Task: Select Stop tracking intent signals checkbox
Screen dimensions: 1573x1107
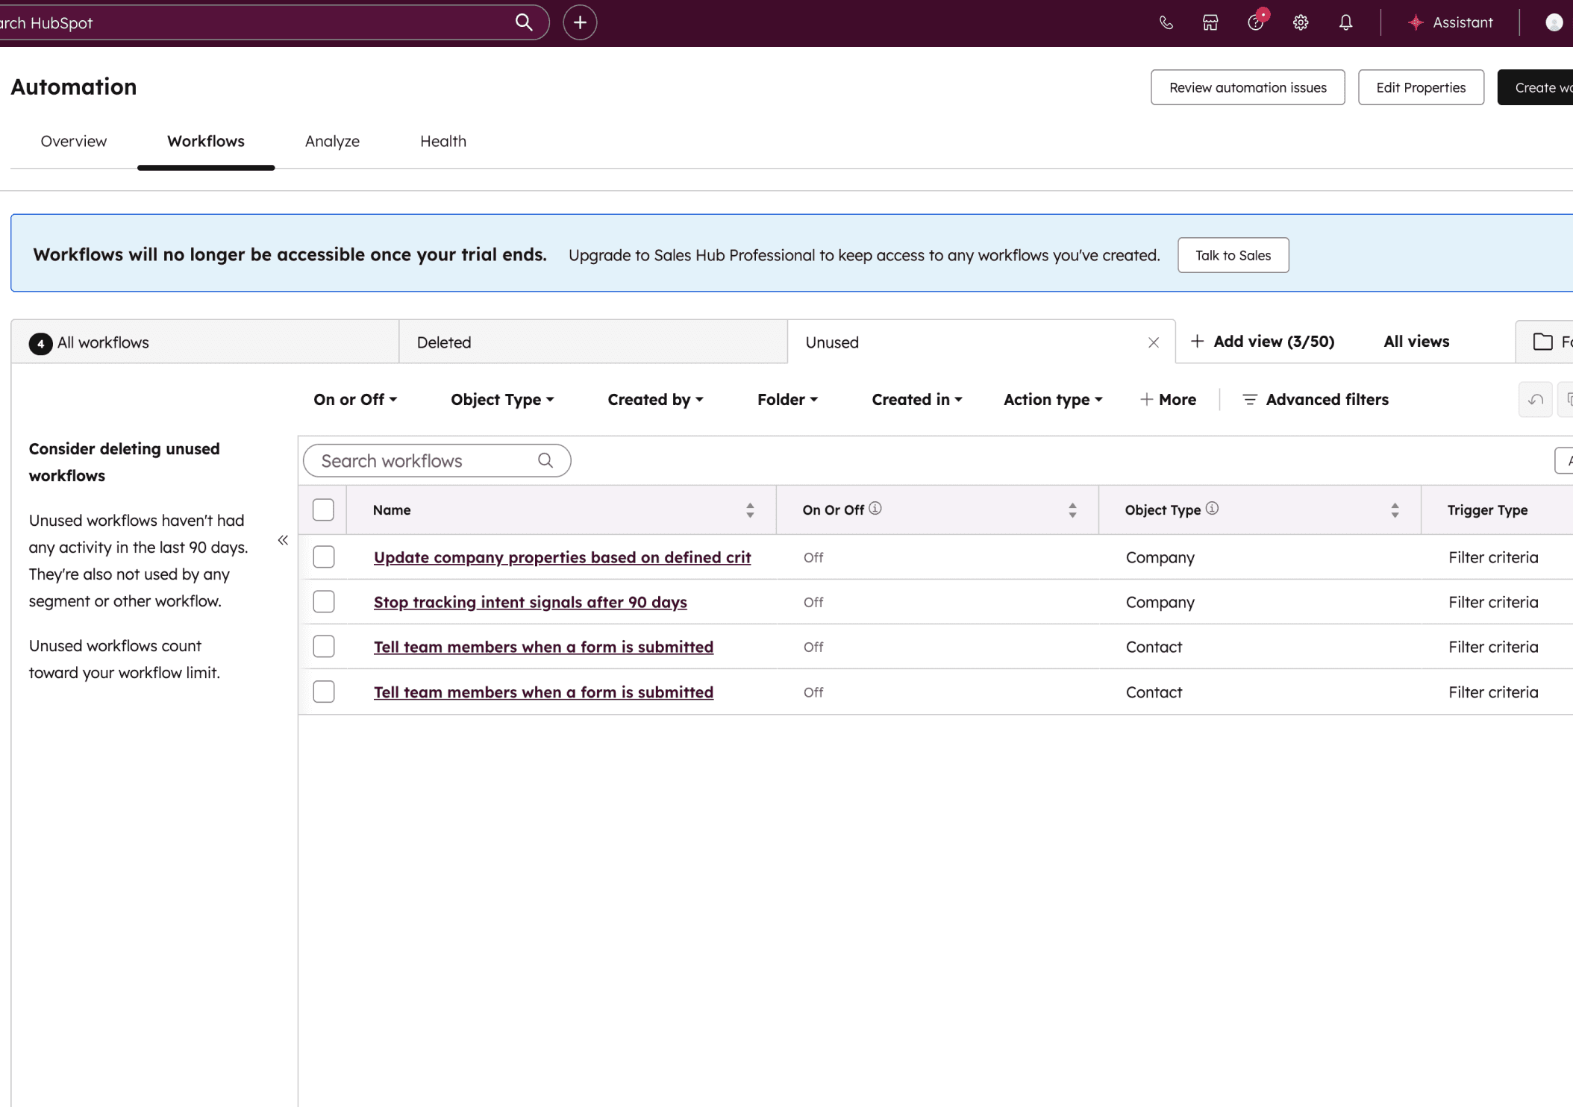Action: click(324, 602)
